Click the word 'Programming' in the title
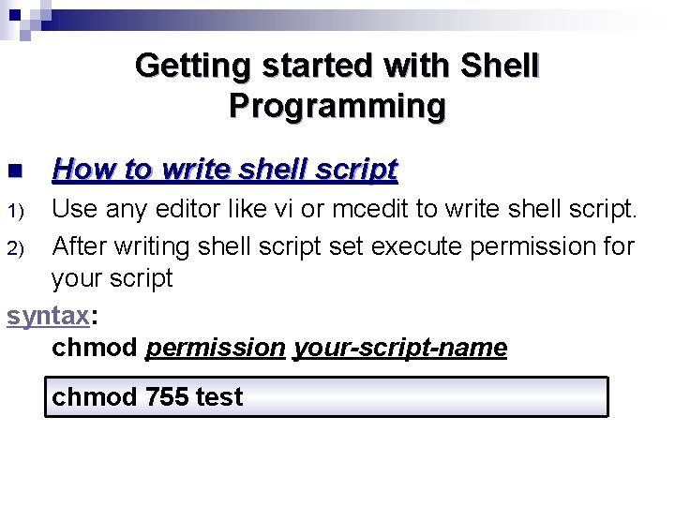 pyautogui.click(x=337, y=106)
